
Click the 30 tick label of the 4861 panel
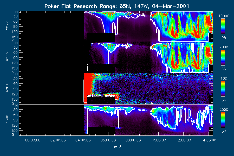click(x=16, y=79)
